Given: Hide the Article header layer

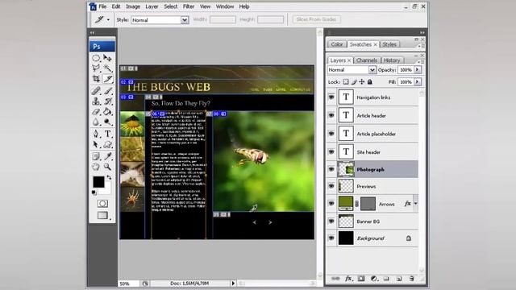Looking at the screenshot, I should [331, 115].
